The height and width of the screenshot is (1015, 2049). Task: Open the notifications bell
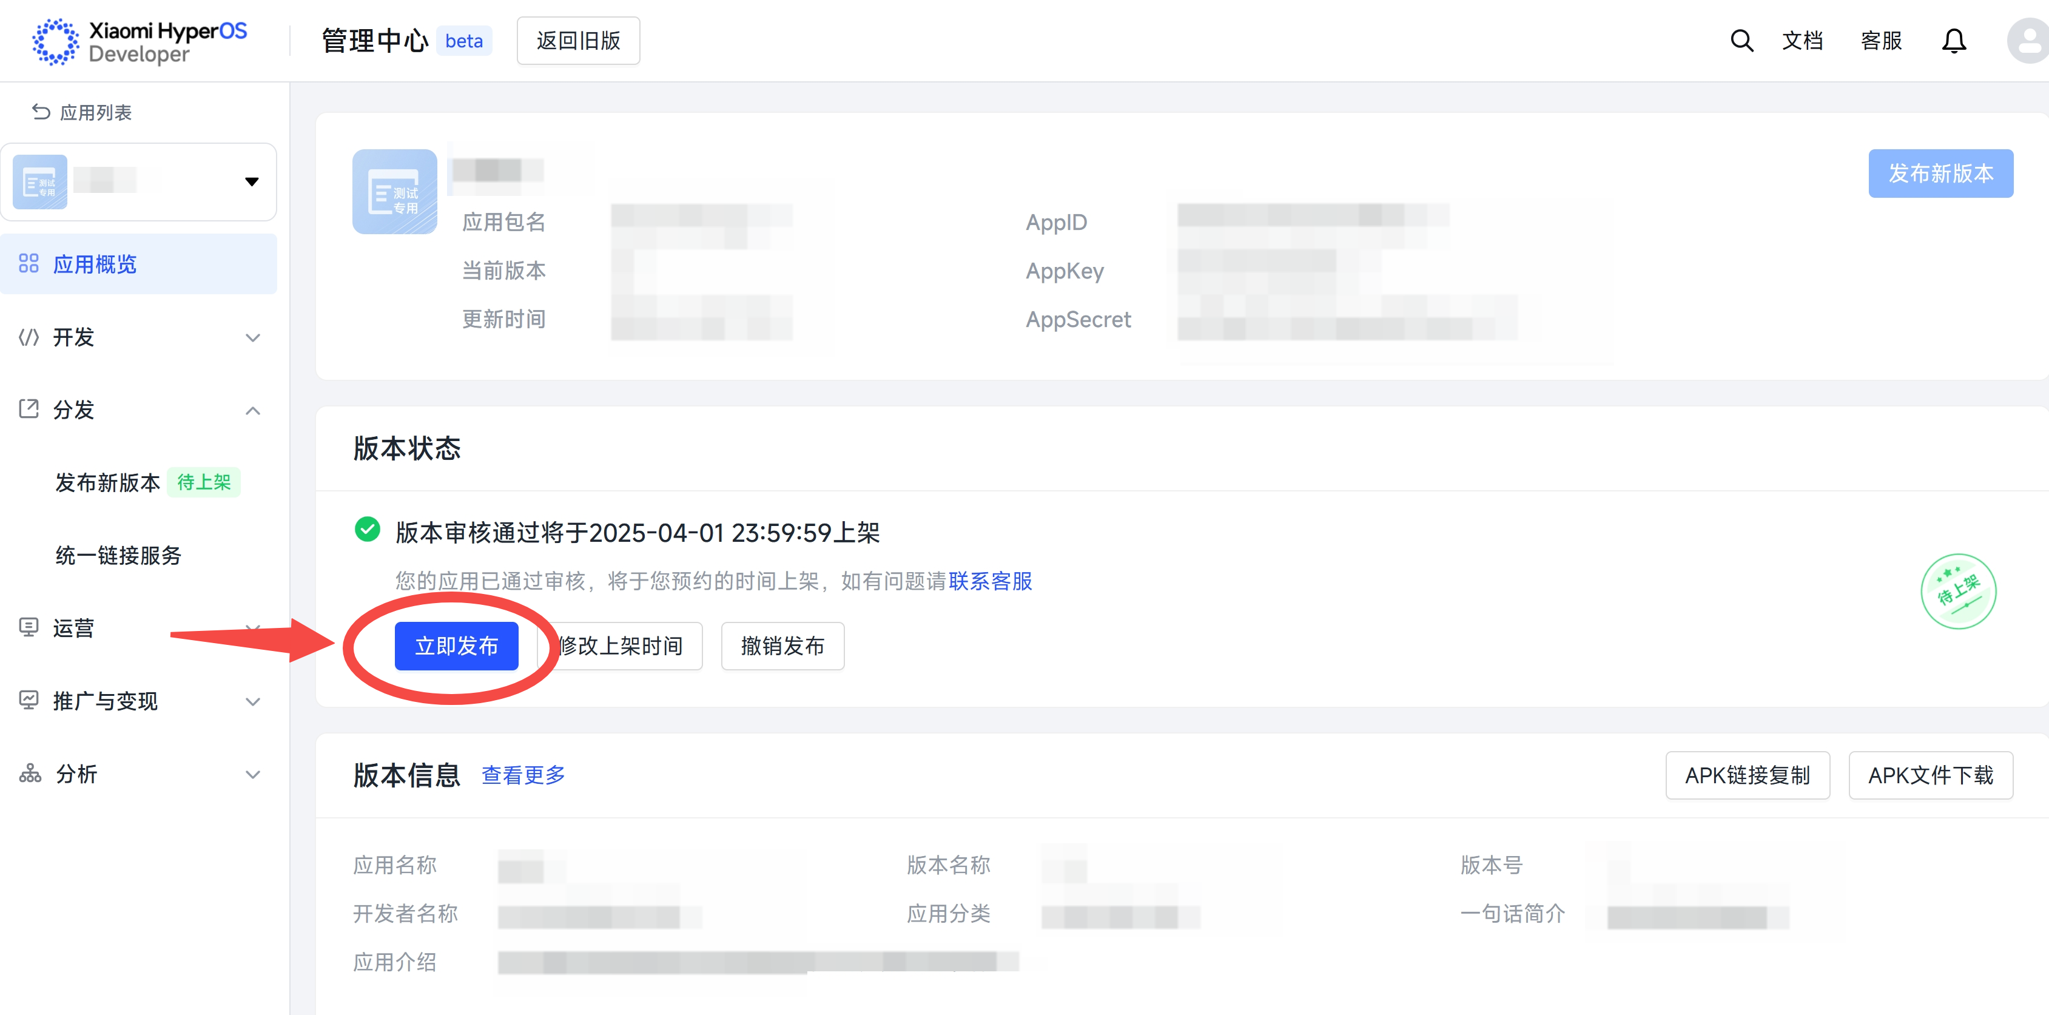click(1954, 41)
